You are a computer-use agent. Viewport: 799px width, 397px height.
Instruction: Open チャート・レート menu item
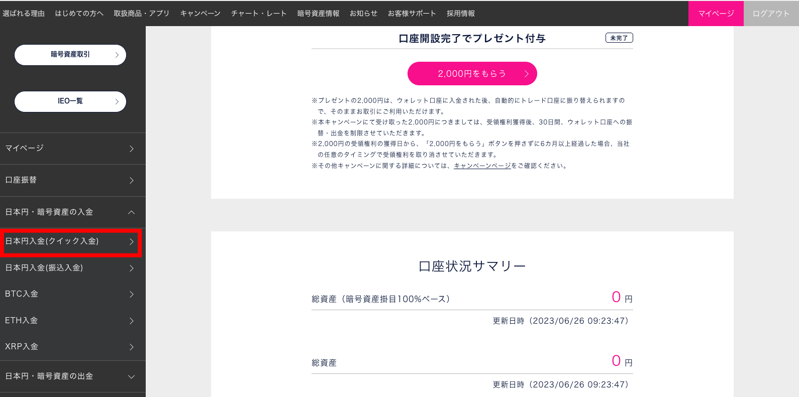point(259,14)
